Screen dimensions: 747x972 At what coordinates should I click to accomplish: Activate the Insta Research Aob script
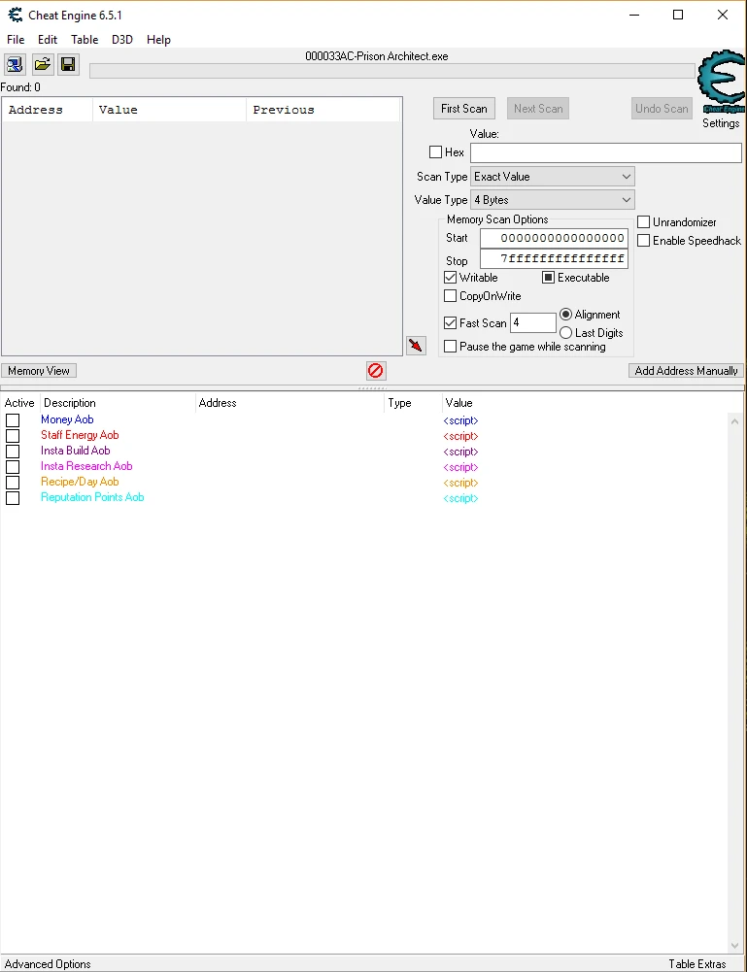pyautogui.click(x=13, y=467)
